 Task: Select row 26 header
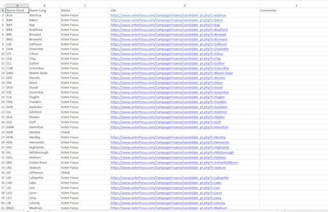point(3,132)
